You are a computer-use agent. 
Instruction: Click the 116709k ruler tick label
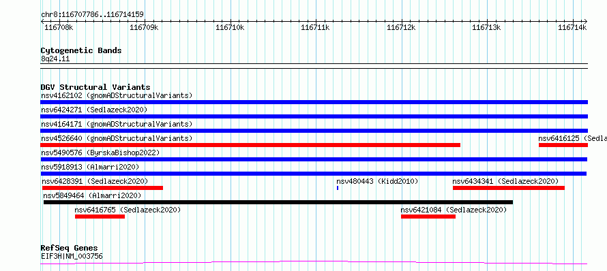point(144,27)
